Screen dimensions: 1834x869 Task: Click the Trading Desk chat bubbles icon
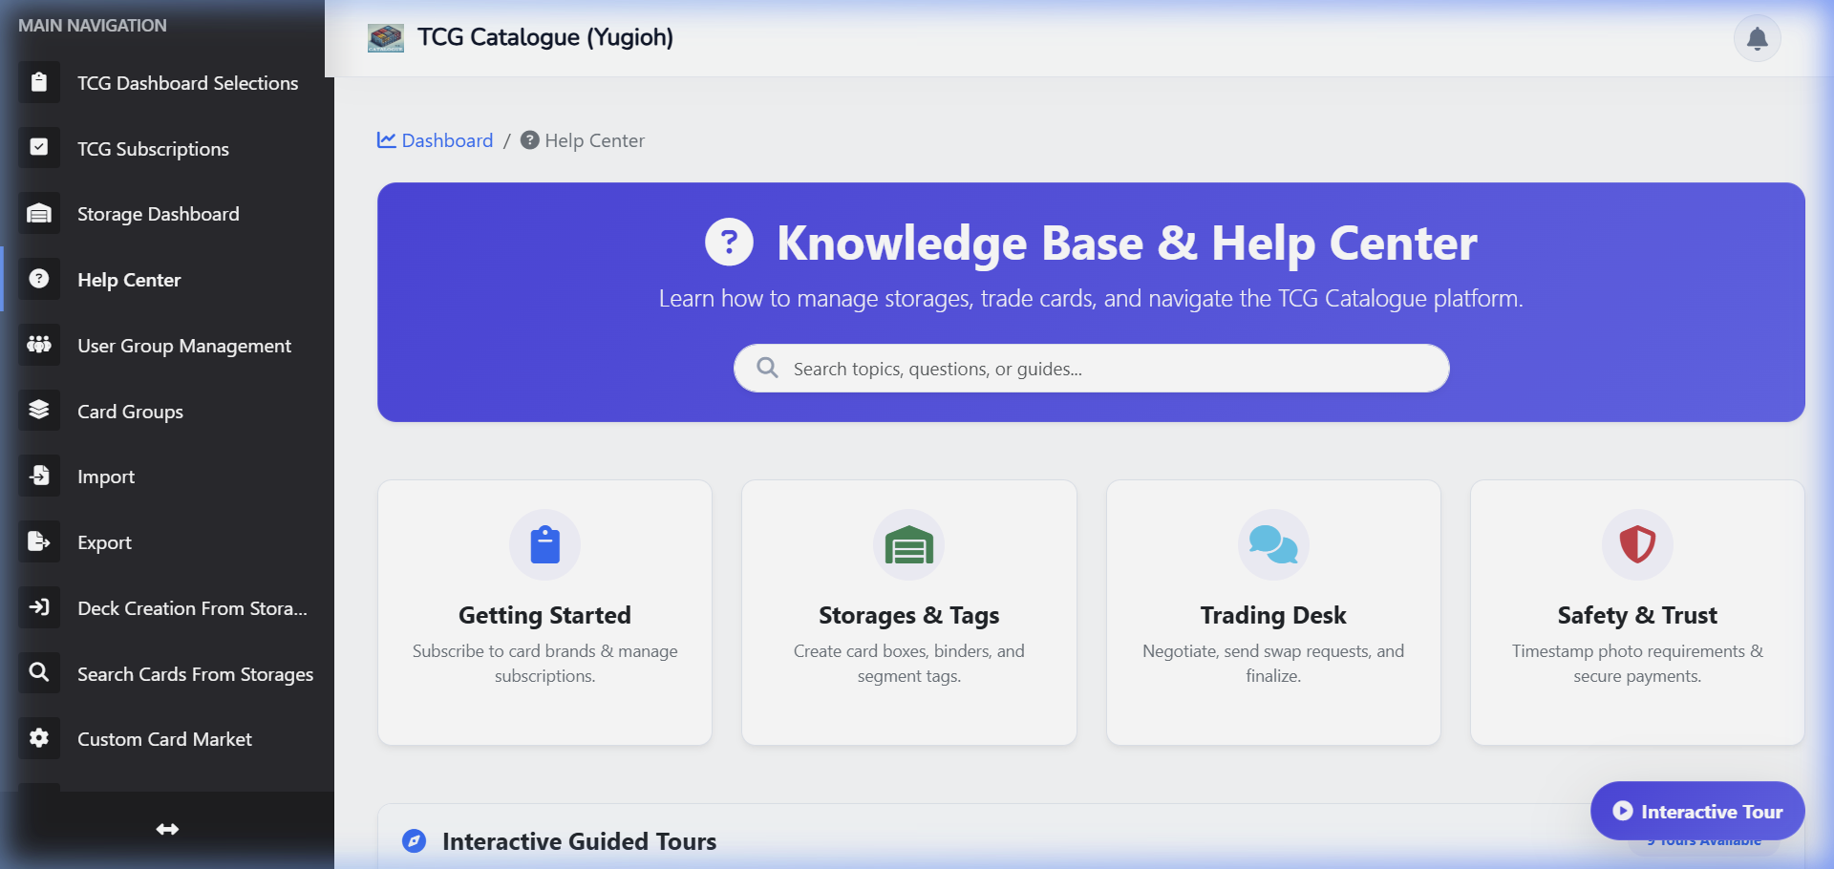(x=1273, y=544)
